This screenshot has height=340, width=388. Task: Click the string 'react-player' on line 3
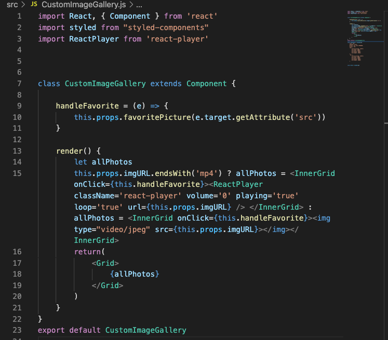[178, 39]
